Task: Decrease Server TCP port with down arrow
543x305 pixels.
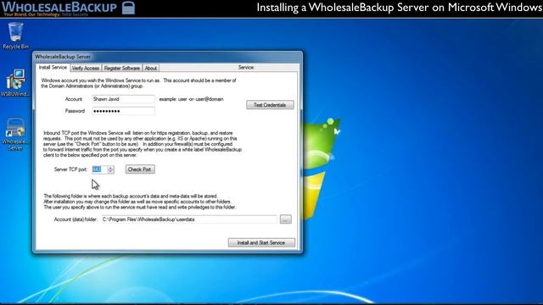Action: [x=111, y=171]
